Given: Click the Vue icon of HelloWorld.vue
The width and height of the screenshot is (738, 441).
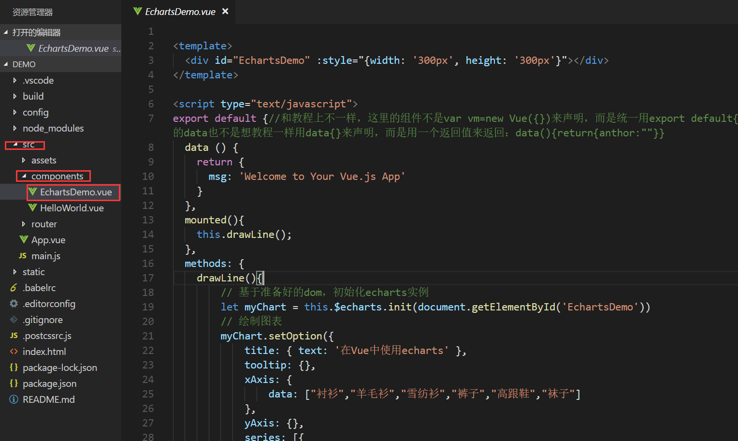Looking at the screenshot, I should click(x=33, y=208).
